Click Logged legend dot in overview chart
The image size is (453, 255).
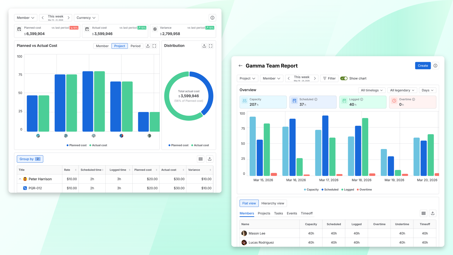[342, 190]
